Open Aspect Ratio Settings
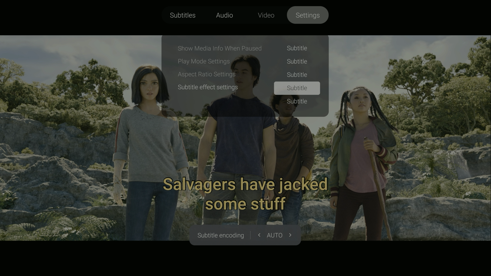 (x=206, y=74)
